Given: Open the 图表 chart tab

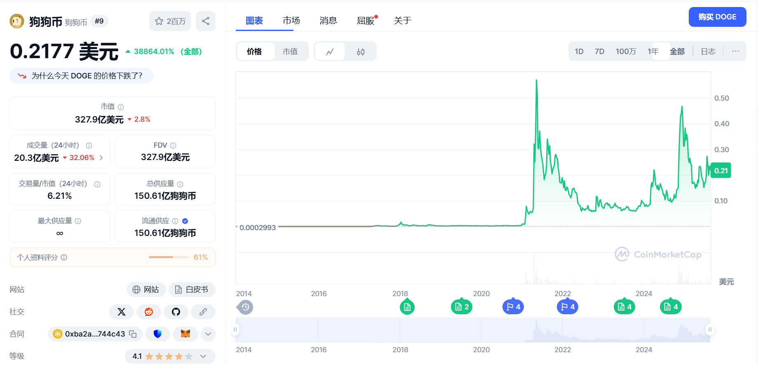Looking at the screenshot, I should click(254, 21).
